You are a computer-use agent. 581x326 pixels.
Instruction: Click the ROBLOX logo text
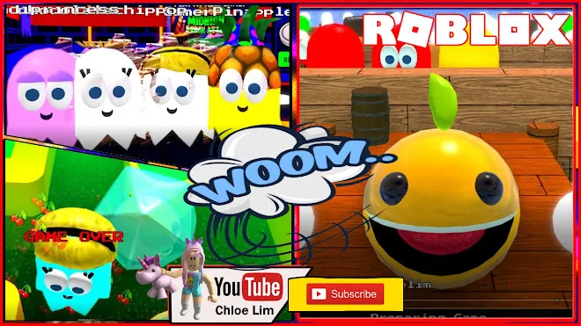pos(467,29)
